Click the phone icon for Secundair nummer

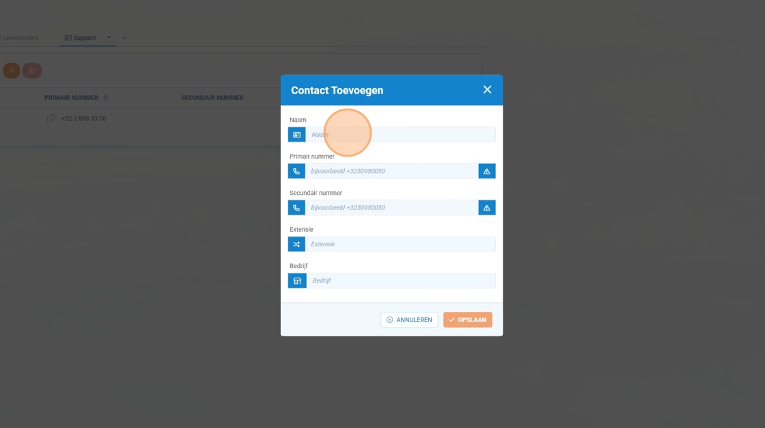(296, 208)
